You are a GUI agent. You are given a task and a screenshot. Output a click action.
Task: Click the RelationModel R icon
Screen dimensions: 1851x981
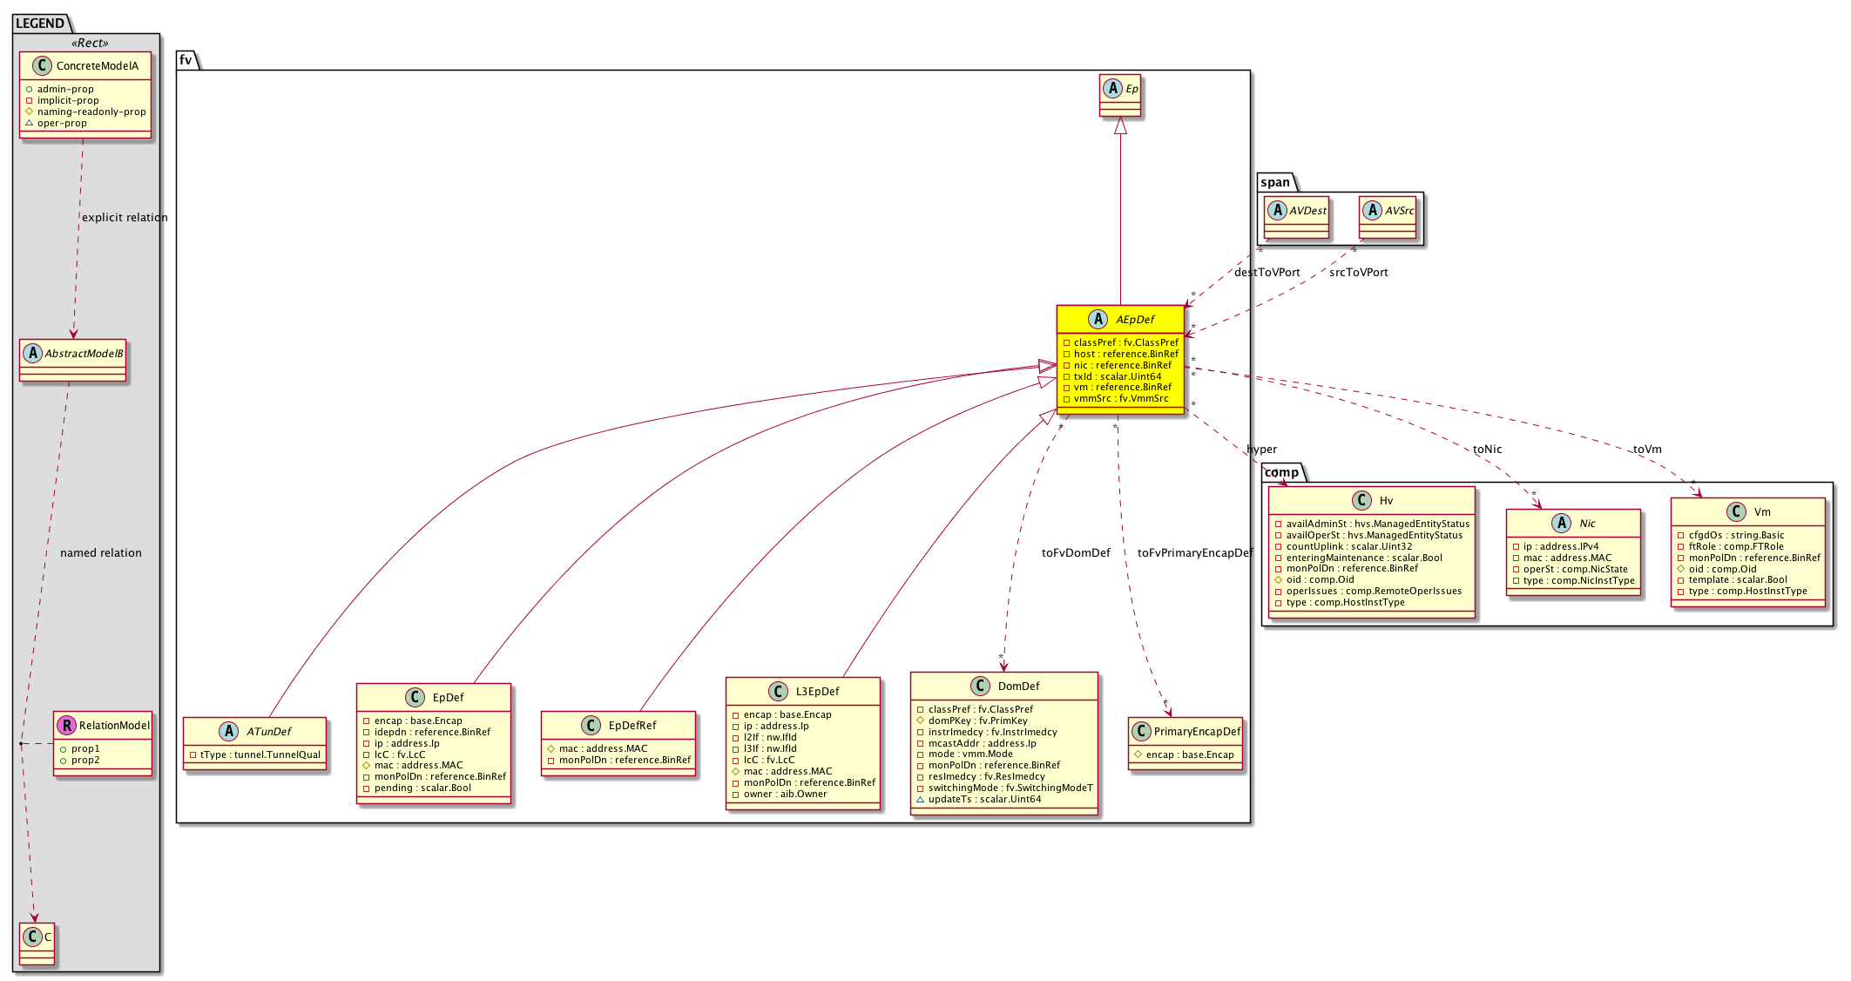click(x=66, y=725)
